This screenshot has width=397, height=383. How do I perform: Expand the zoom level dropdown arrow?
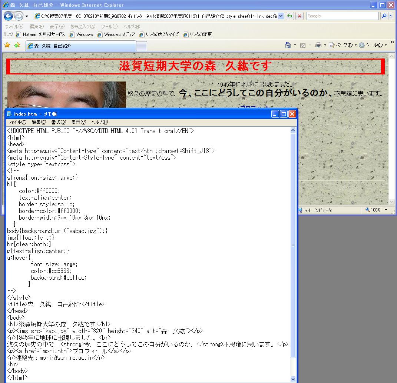[x=386, y=210]
